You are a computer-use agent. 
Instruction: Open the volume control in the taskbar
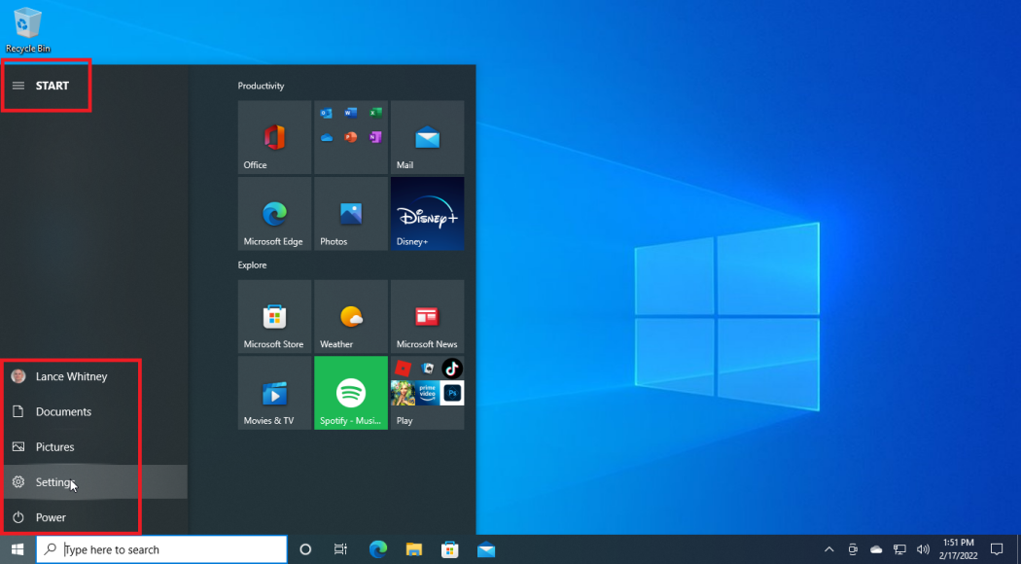(x=922, y=548)
